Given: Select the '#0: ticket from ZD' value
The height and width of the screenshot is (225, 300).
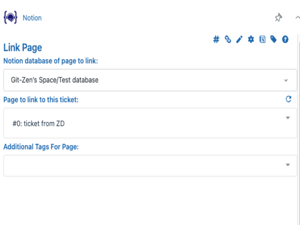Looking at the screenshot, I should (x=38, y=124).
